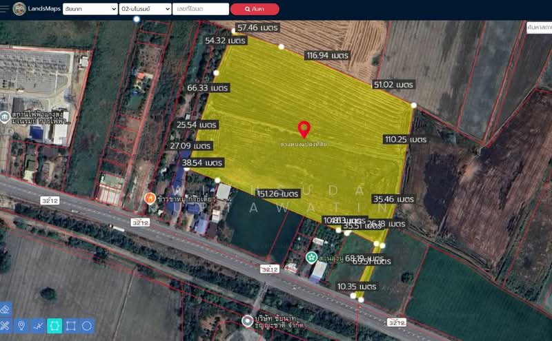Click the red location pin on the parcel

tap(304, 128)
